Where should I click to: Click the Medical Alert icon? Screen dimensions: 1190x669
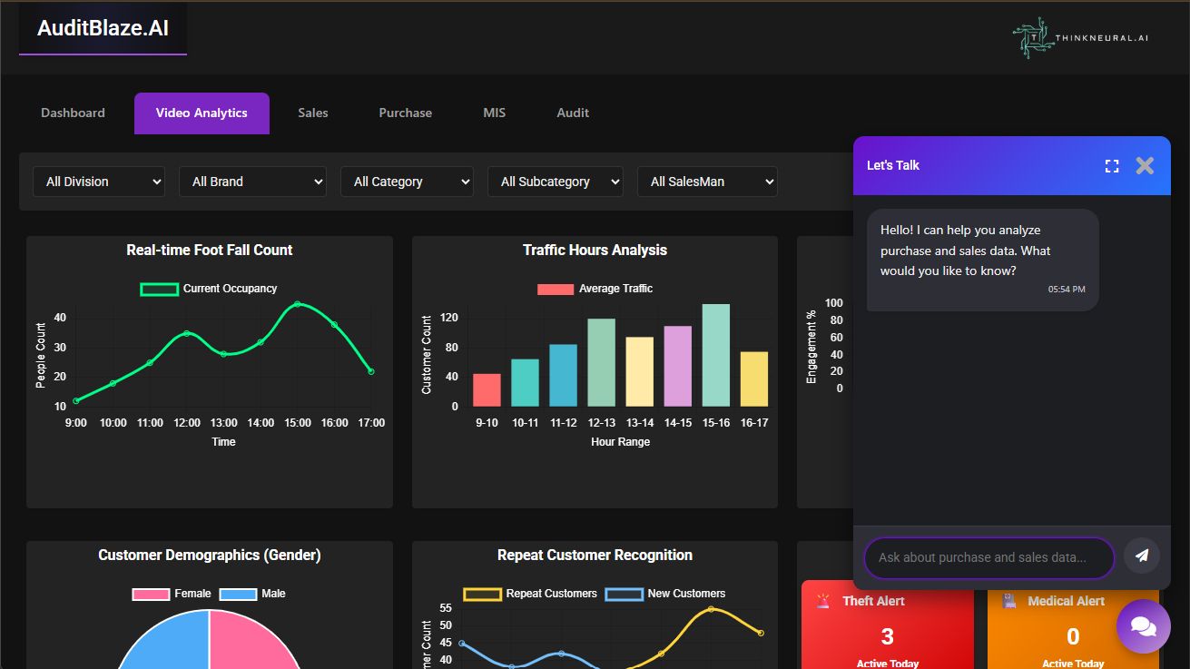click(1009, 601)
